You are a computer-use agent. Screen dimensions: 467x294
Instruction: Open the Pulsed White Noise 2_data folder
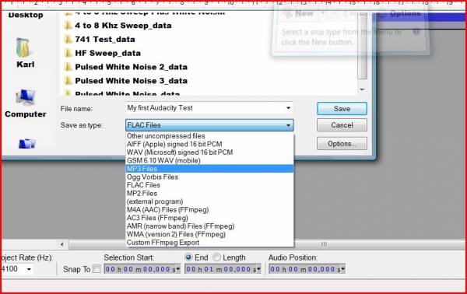(131, 67)
